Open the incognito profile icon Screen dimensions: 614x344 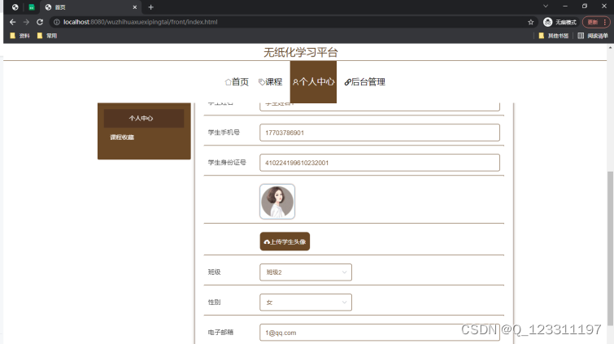(x=548, y=22)
